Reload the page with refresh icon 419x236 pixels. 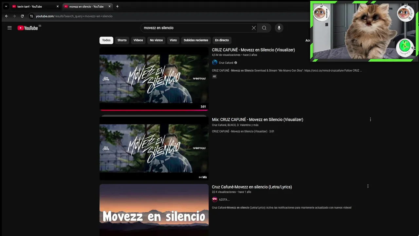click(x=22, y=16)
